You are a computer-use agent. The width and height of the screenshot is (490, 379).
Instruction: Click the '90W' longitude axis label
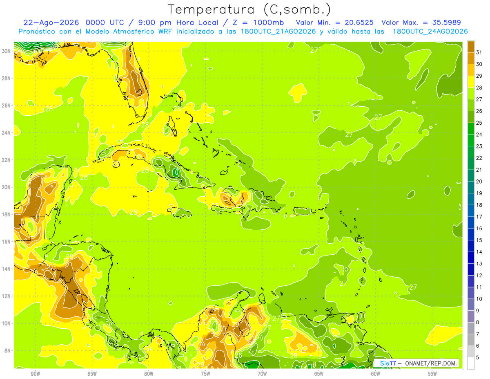[x=35, y=374]
